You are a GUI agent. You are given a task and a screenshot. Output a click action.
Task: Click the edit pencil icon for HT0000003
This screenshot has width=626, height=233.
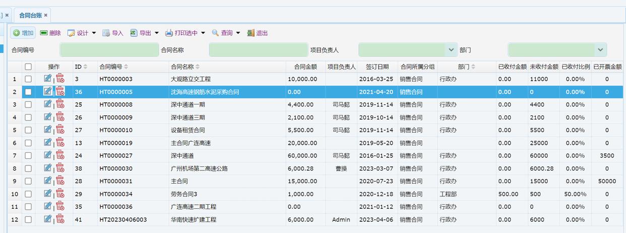(x=48, y=79)
